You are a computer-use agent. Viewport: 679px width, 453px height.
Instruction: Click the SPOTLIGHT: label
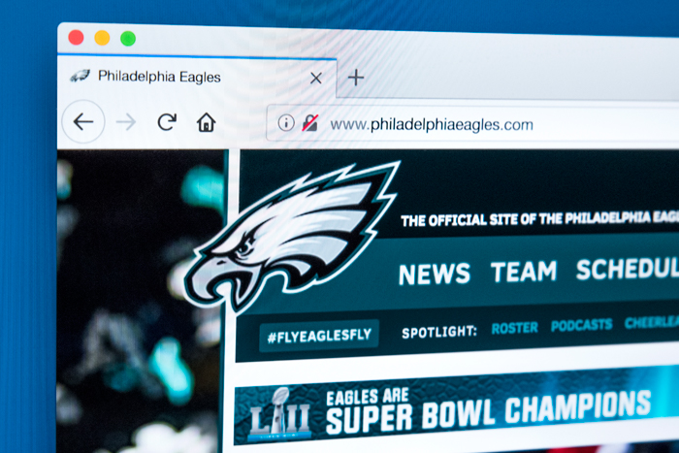pyautogui.click(x=438, y=332)
